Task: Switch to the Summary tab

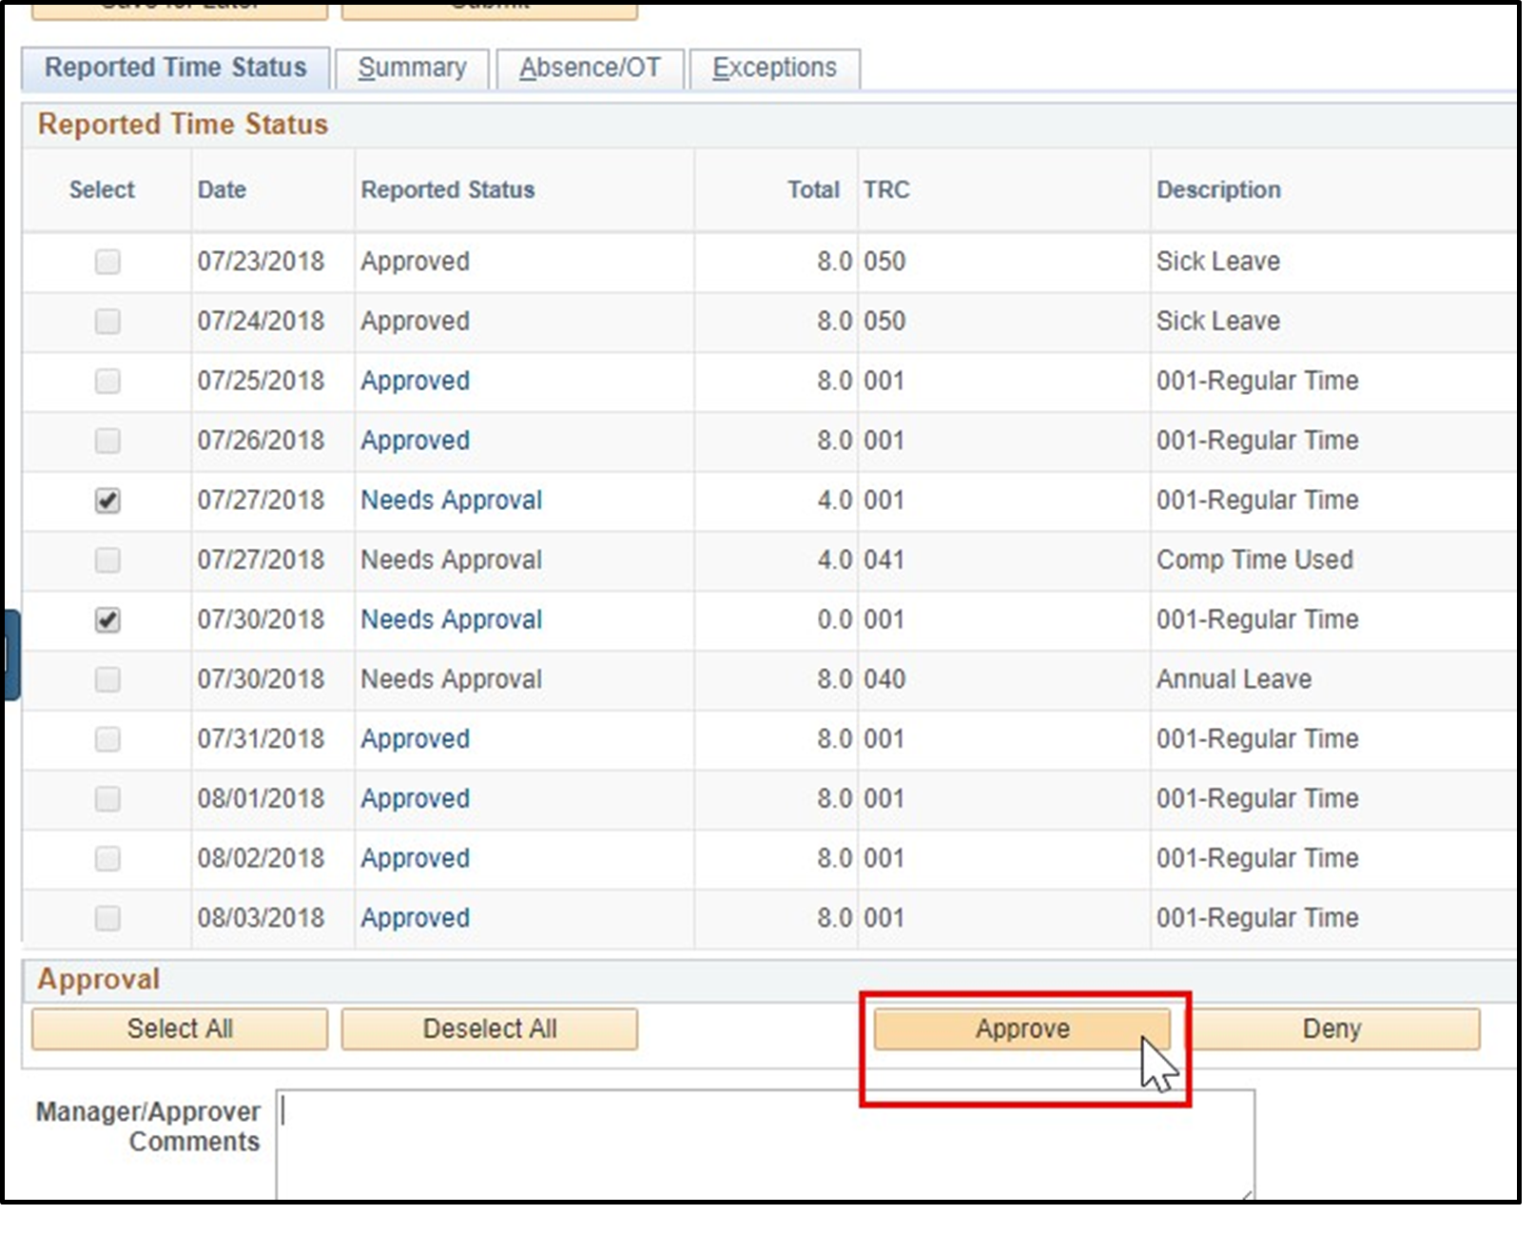Action: click(412, 68)
